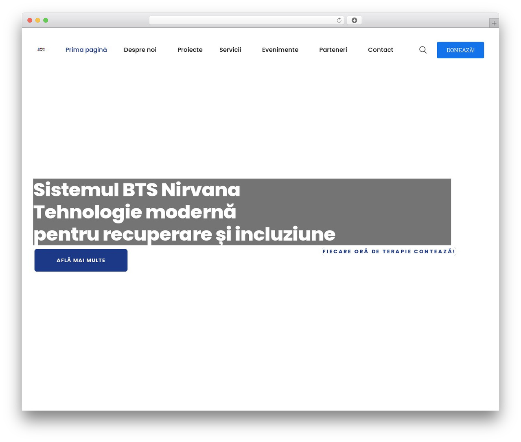Click the browser address bar
The image size is (521, 442).
coord(246,20)
